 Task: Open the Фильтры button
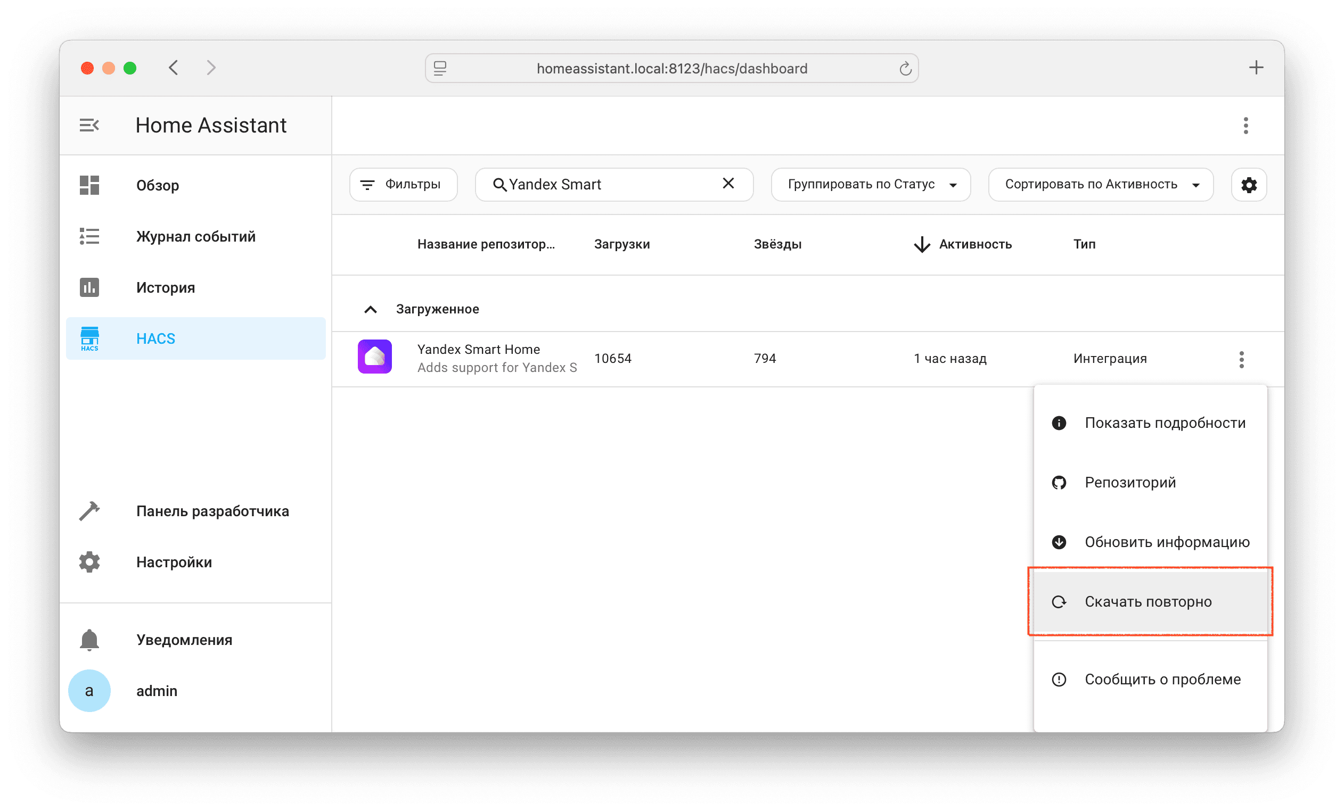point(403,185)
